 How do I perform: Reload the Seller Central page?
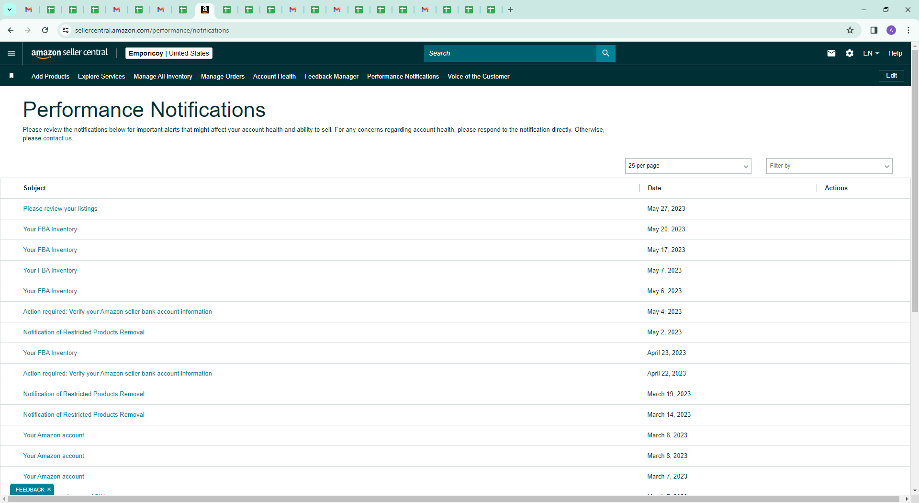45,30
